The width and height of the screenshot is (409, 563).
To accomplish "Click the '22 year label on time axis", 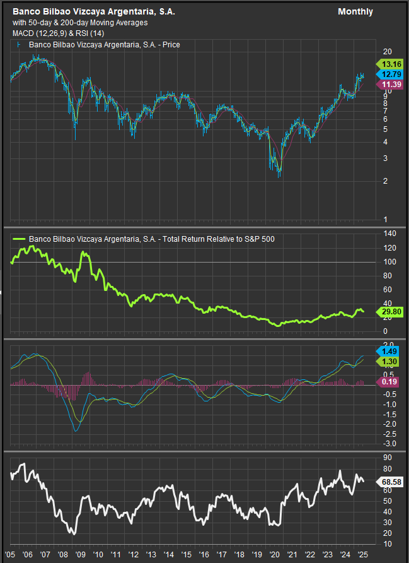I will [x=309, y=554].
